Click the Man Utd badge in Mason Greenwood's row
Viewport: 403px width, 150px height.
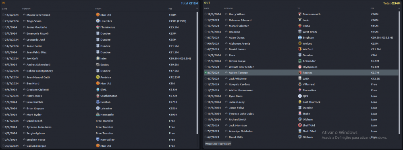pyautogui.click(x=98, y=15)
